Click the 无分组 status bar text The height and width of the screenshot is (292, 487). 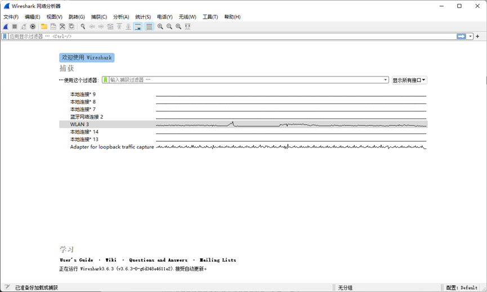345,287
